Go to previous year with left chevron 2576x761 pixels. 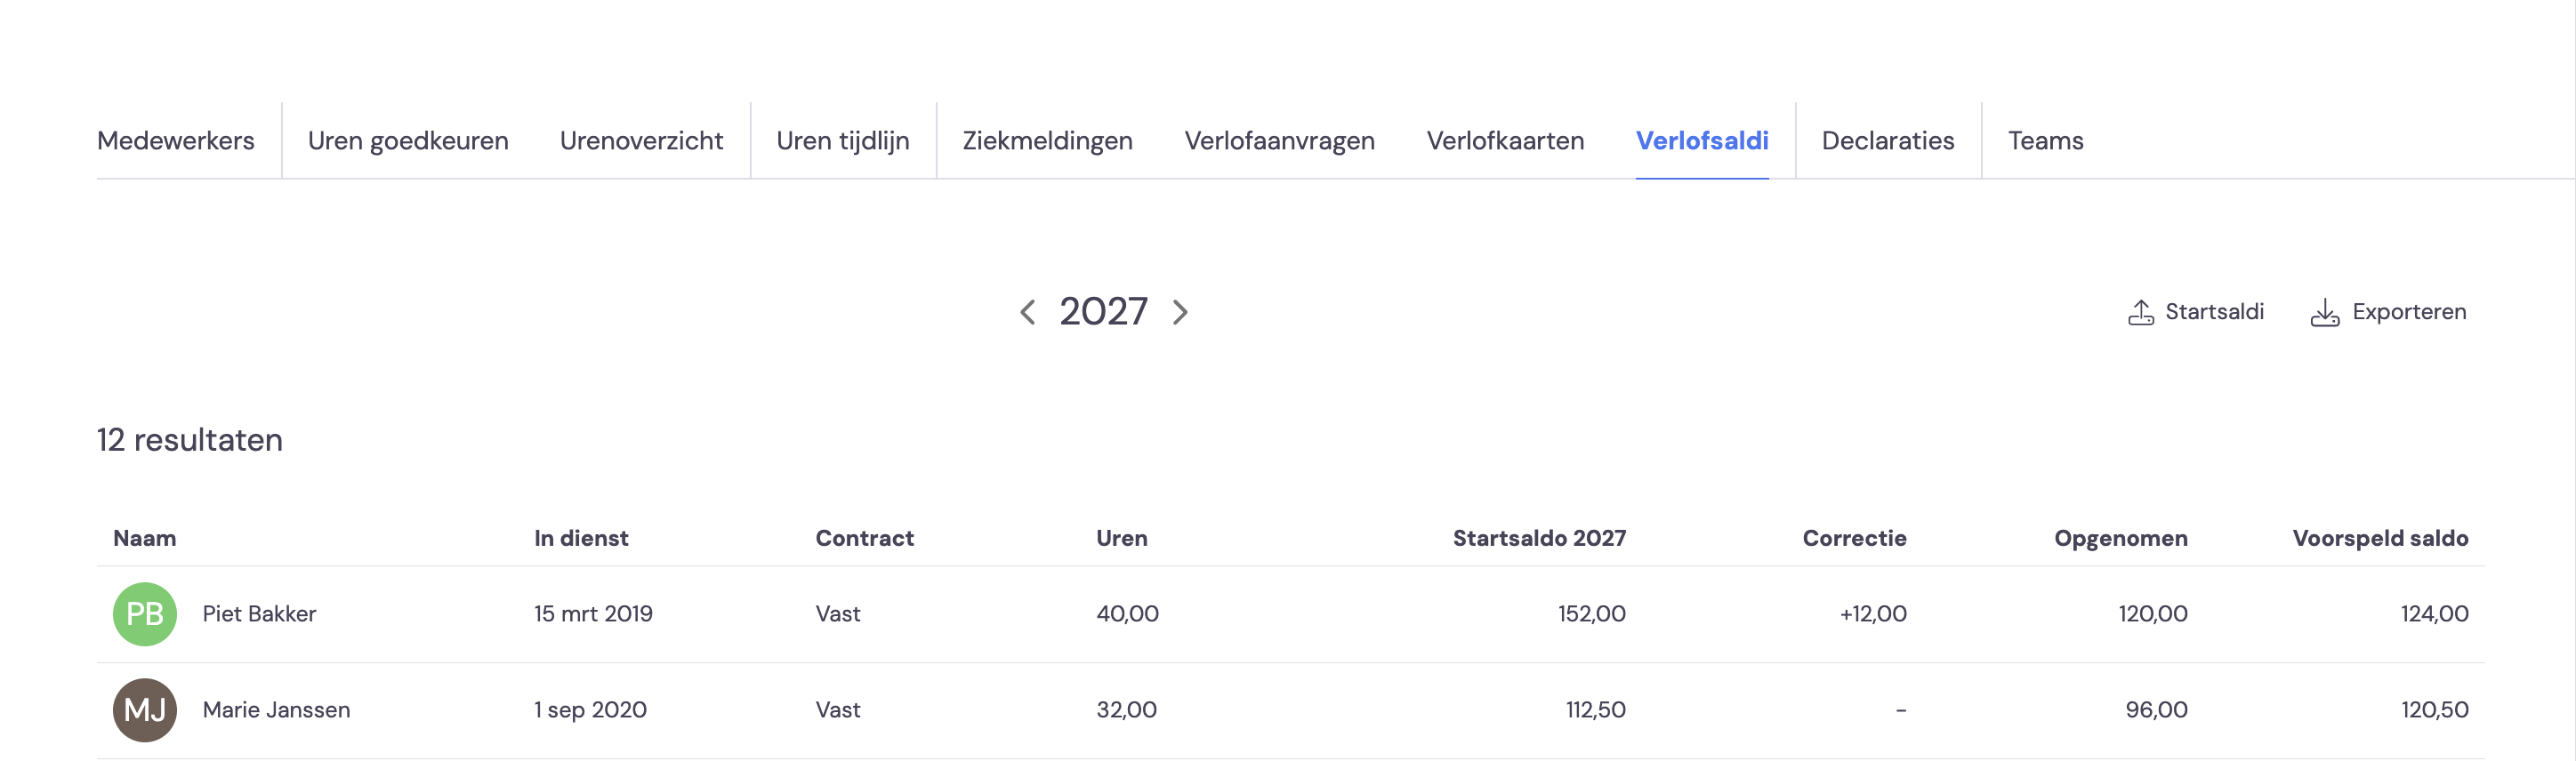pos(1027,312)
